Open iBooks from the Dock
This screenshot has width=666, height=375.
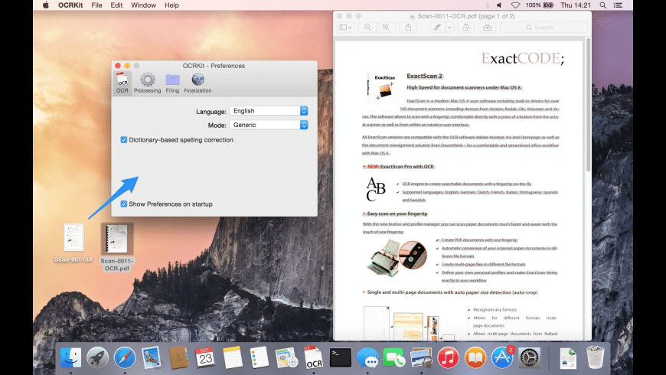click(475, 357)
